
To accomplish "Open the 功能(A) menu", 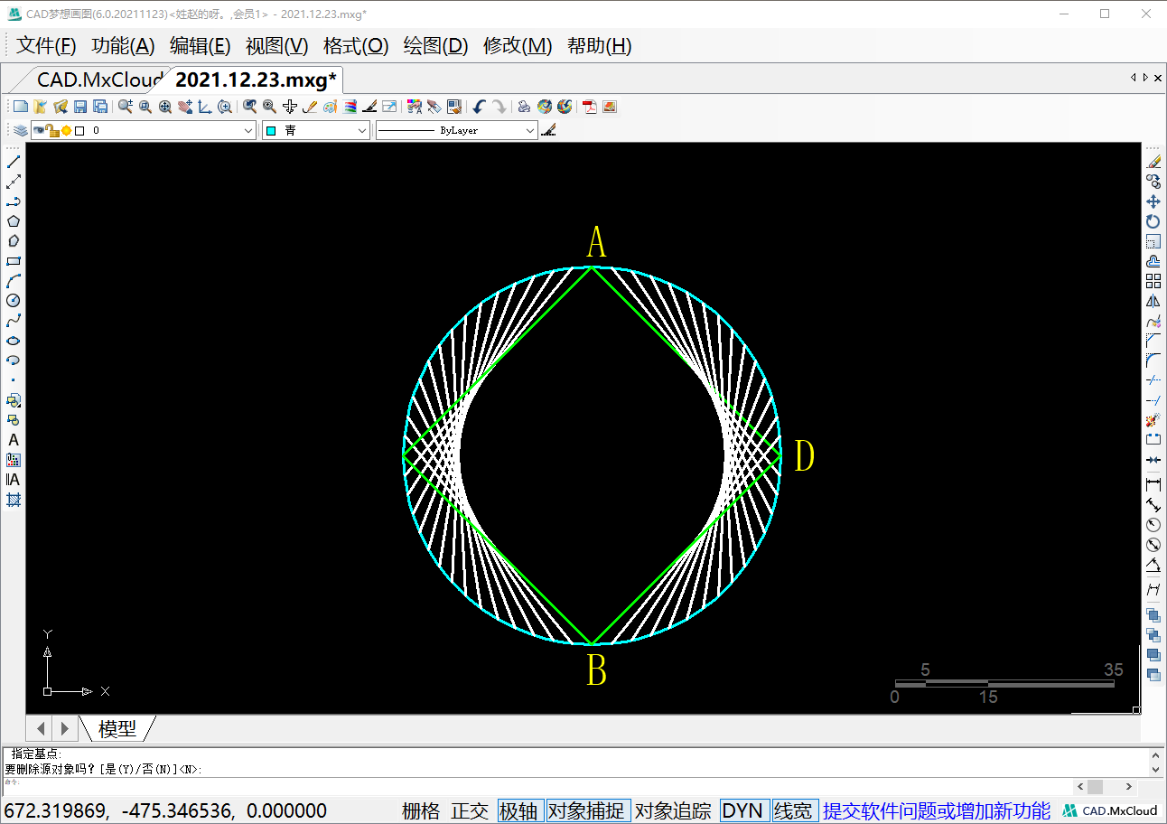I will pos(123,46).
